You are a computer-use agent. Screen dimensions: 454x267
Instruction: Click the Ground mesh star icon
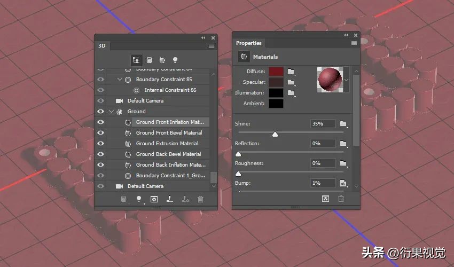pos(119,112)
